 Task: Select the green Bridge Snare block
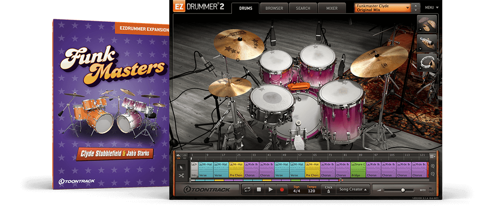[x=357, y=169]
